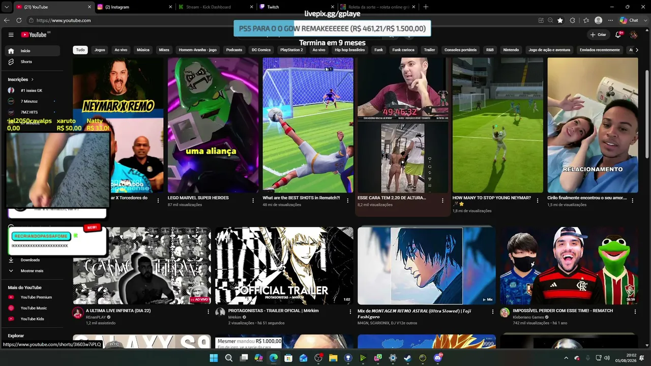Open Discord from the taskbar

click(437, 358)
